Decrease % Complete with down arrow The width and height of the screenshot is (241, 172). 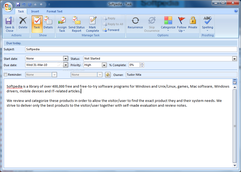click(x=142, y=66)
